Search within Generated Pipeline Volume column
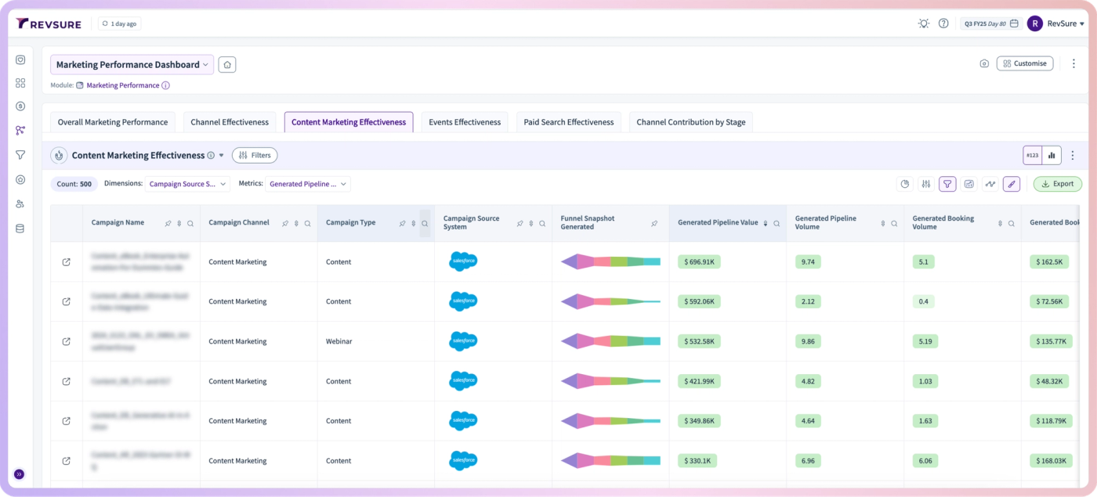1097x497 pixels. pyautogui.click(x=895, y=223)
